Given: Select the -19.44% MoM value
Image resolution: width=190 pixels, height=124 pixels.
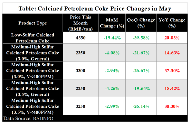Looking at the screenshot, I should 112,38.
